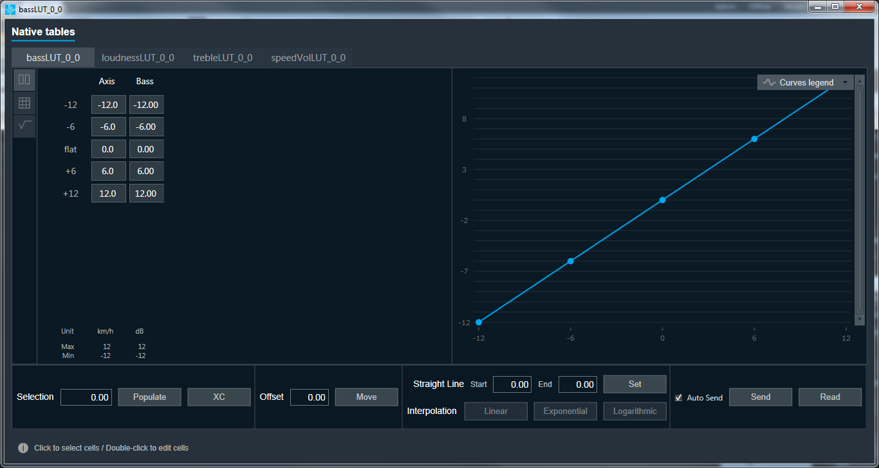Switch to the loudnessLUT_0_0 tab
879x468 pixels.
point(138,57)
